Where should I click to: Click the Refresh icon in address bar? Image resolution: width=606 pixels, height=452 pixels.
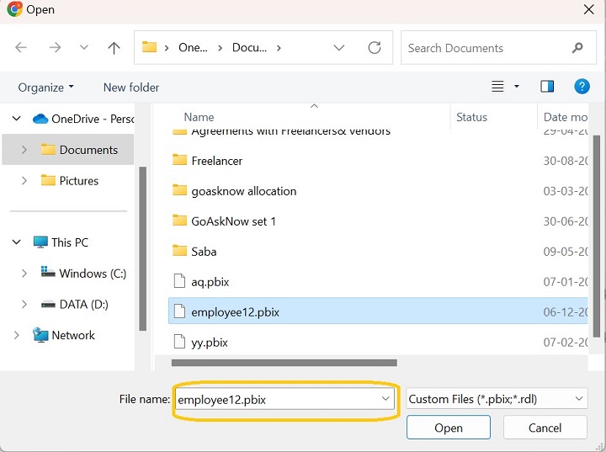375,48
